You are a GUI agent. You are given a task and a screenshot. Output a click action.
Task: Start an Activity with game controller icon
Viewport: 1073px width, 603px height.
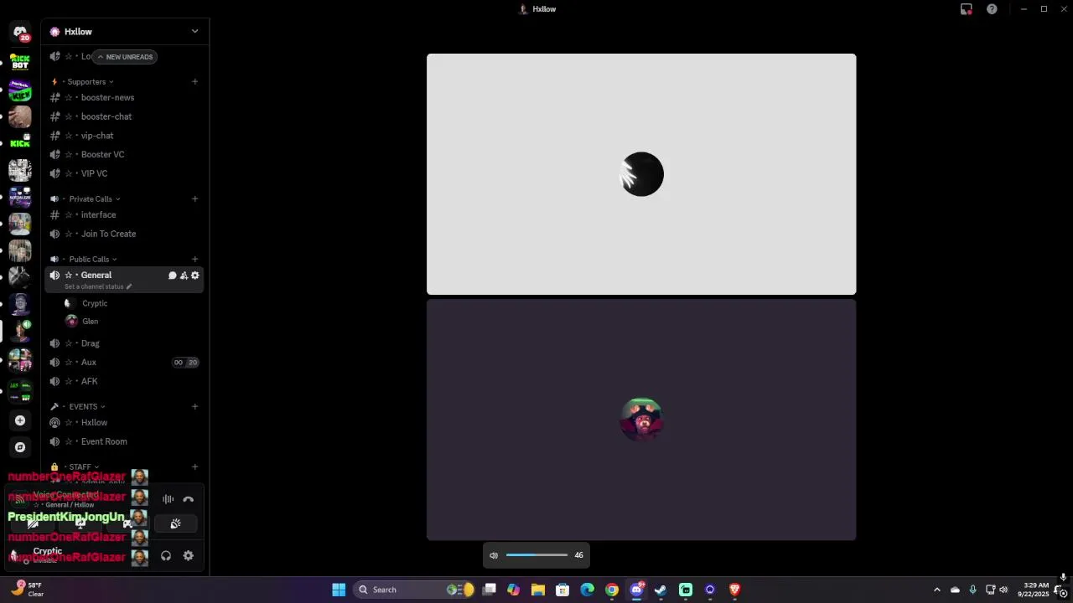coord(127,523)
